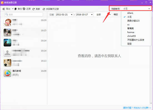Click scrollbar down arrow in message pane
Image resolution: width=153 pixels, height=110 pixels.
tap(151, 103)
